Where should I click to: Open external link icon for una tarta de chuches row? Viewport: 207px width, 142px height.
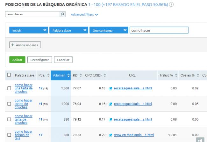(111, 88)
